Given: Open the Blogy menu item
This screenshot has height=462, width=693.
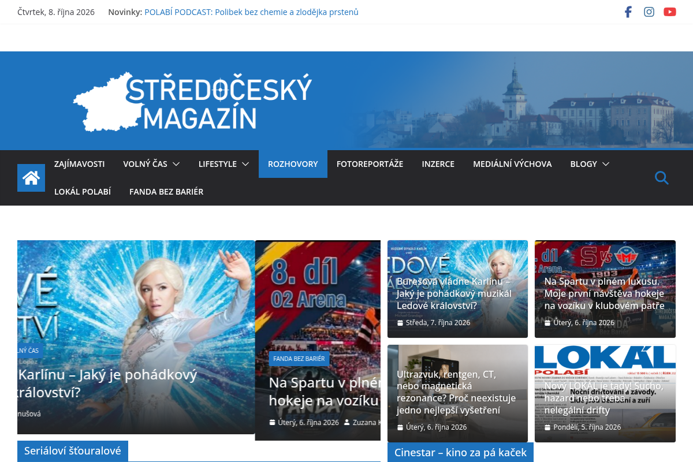Looking at the screenshot, I should coord(583,164).
